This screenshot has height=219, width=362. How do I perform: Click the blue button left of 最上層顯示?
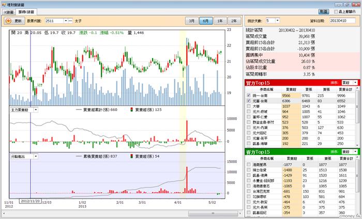pos(324,11)
